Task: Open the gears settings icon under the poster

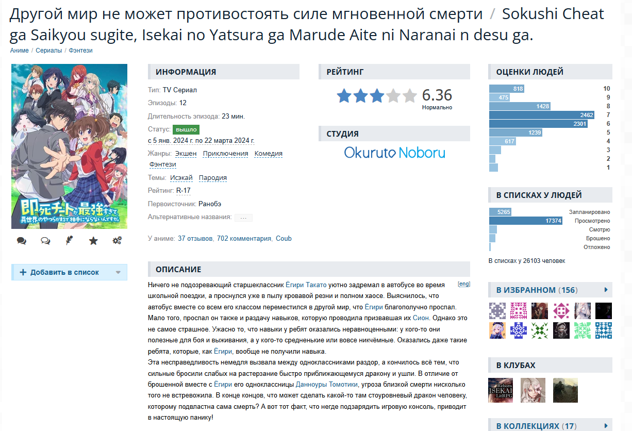Action: tap(117, 241)
